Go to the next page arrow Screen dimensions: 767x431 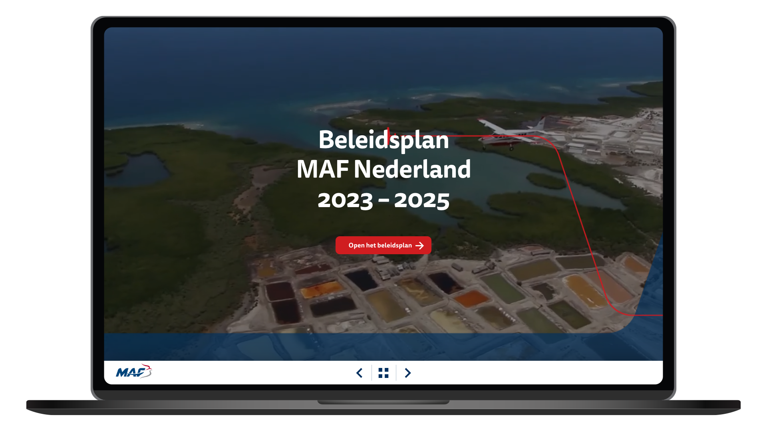408,373
